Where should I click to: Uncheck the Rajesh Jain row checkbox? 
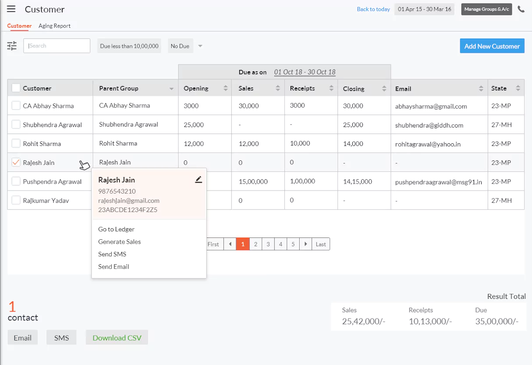coord(16,162)
